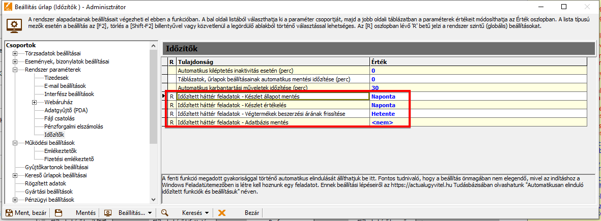601x221 pixels.
Task: Click the Adatbázis mentés <nem> value cell
Action: 388,122
